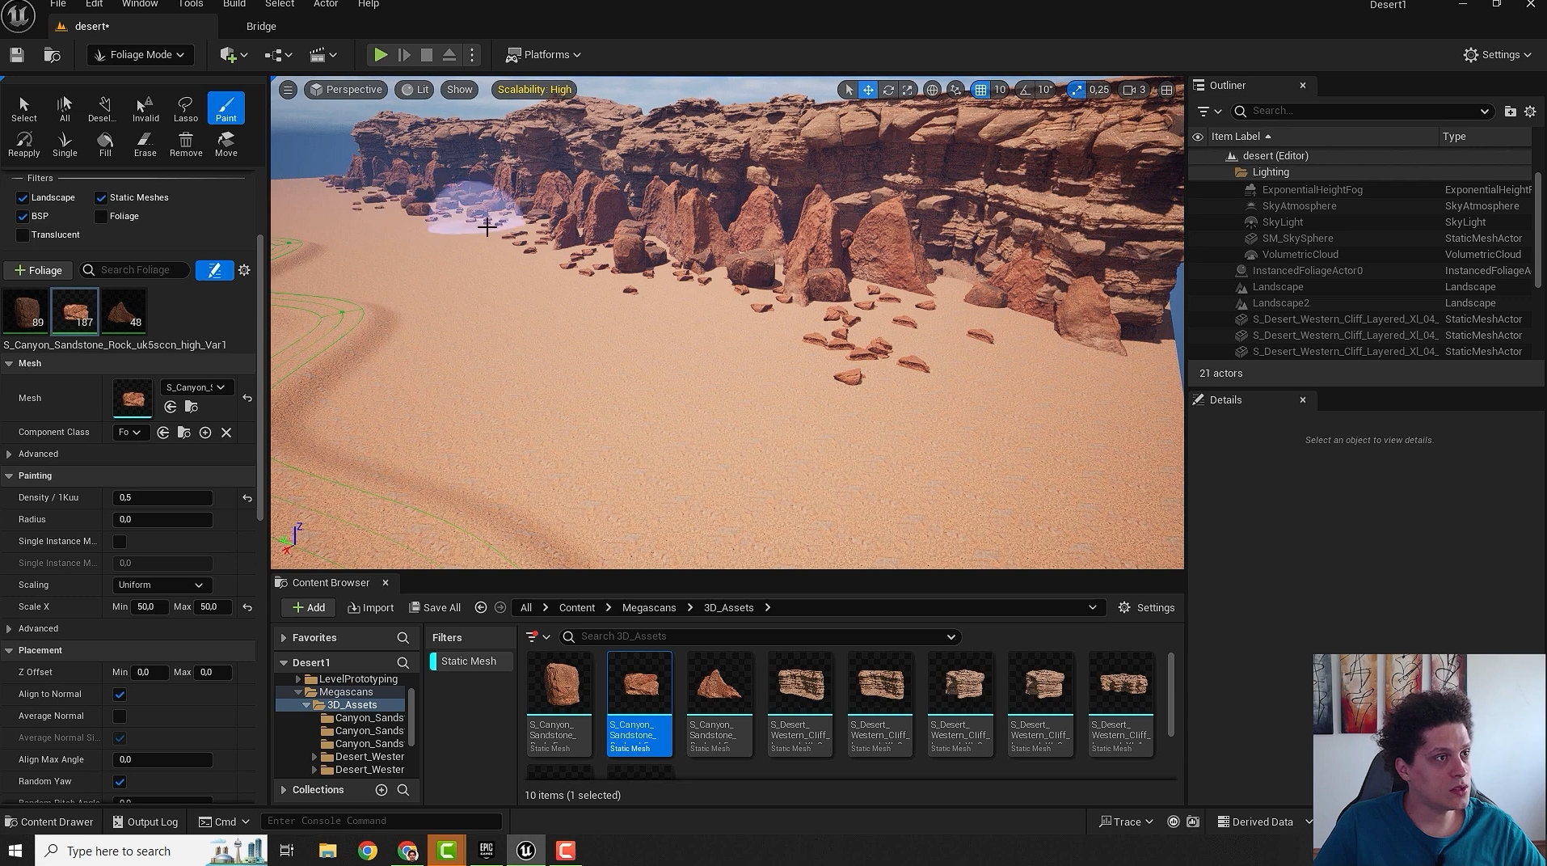1547x866 pixels.
Task: Click the Save All button
Action: tap(435, 608)
